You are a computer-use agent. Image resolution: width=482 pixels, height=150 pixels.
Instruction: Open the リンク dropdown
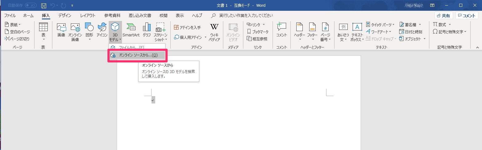(x=256, y=24)
